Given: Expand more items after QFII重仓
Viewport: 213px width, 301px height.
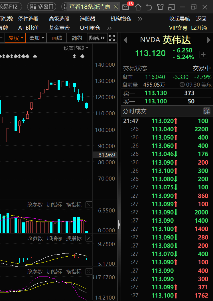Looking at the screenshot, I should [109, 28].
